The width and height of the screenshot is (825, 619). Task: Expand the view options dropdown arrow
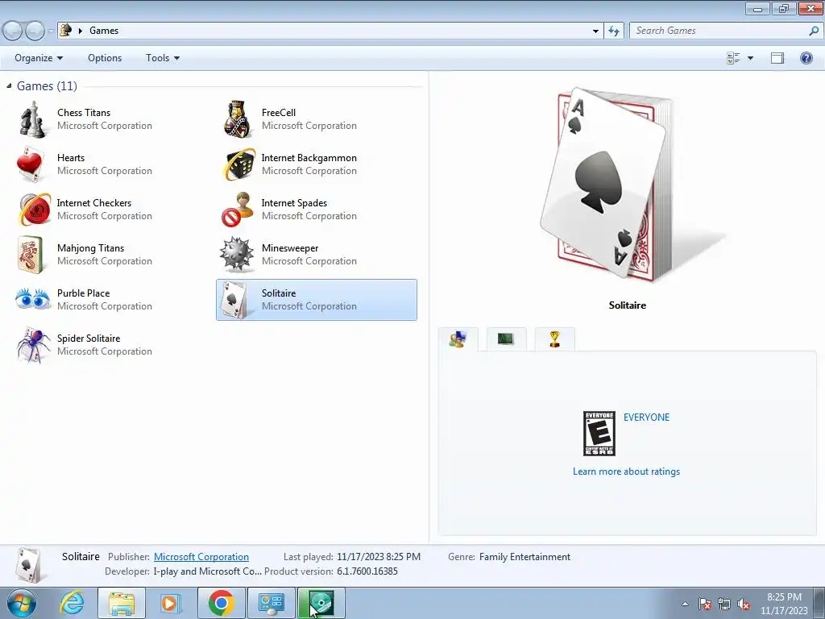point(750,58)
